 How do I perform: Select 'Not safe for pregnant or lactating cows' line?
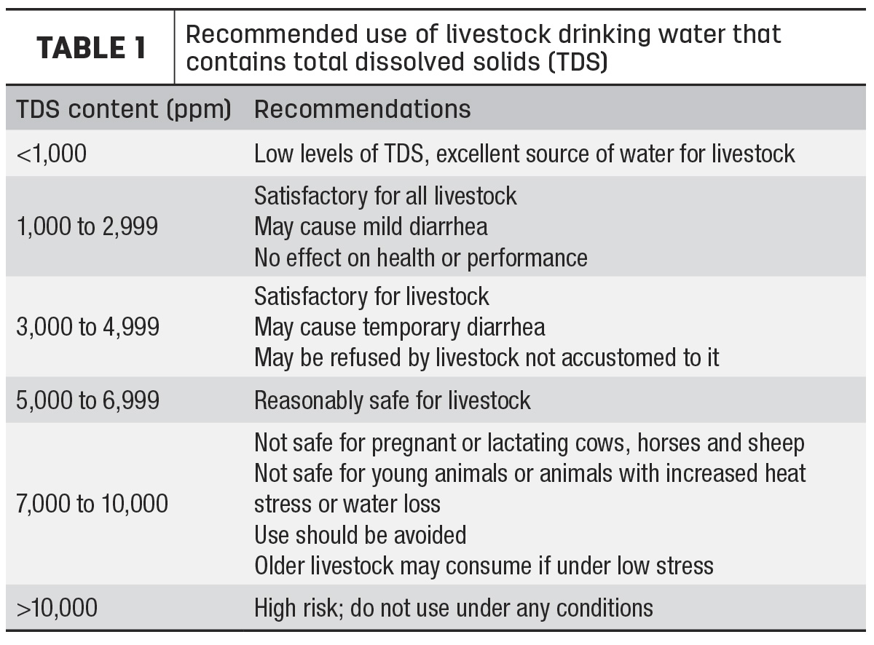click(x=529, y=442)
